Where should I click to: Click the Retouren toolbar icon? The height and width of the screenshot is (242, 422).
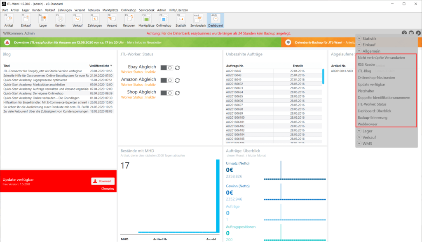pyautogui.click(x=129, y=20)
